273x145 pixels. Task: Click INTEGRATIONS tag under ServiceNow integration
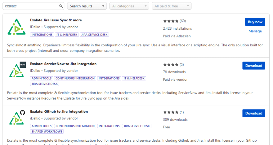(x=109, y=79)
